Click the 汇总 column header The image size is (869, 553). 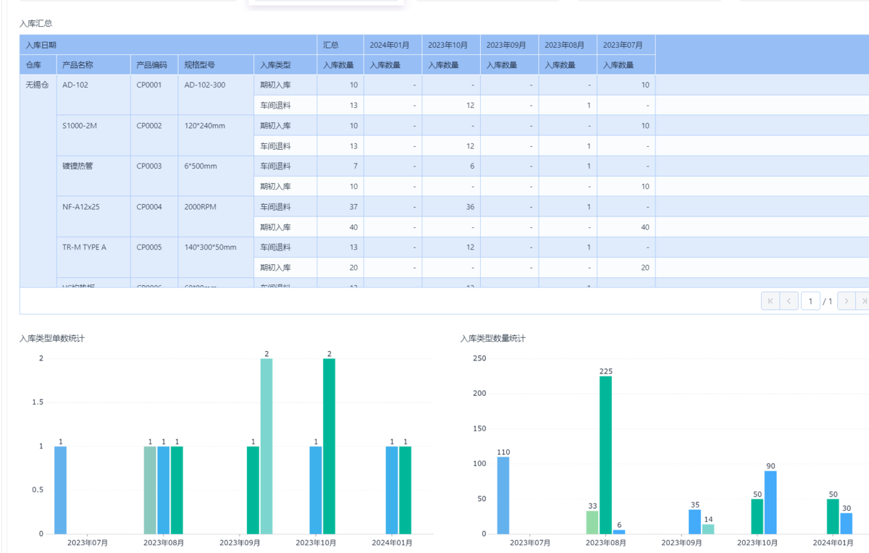[x=340, y=45]
